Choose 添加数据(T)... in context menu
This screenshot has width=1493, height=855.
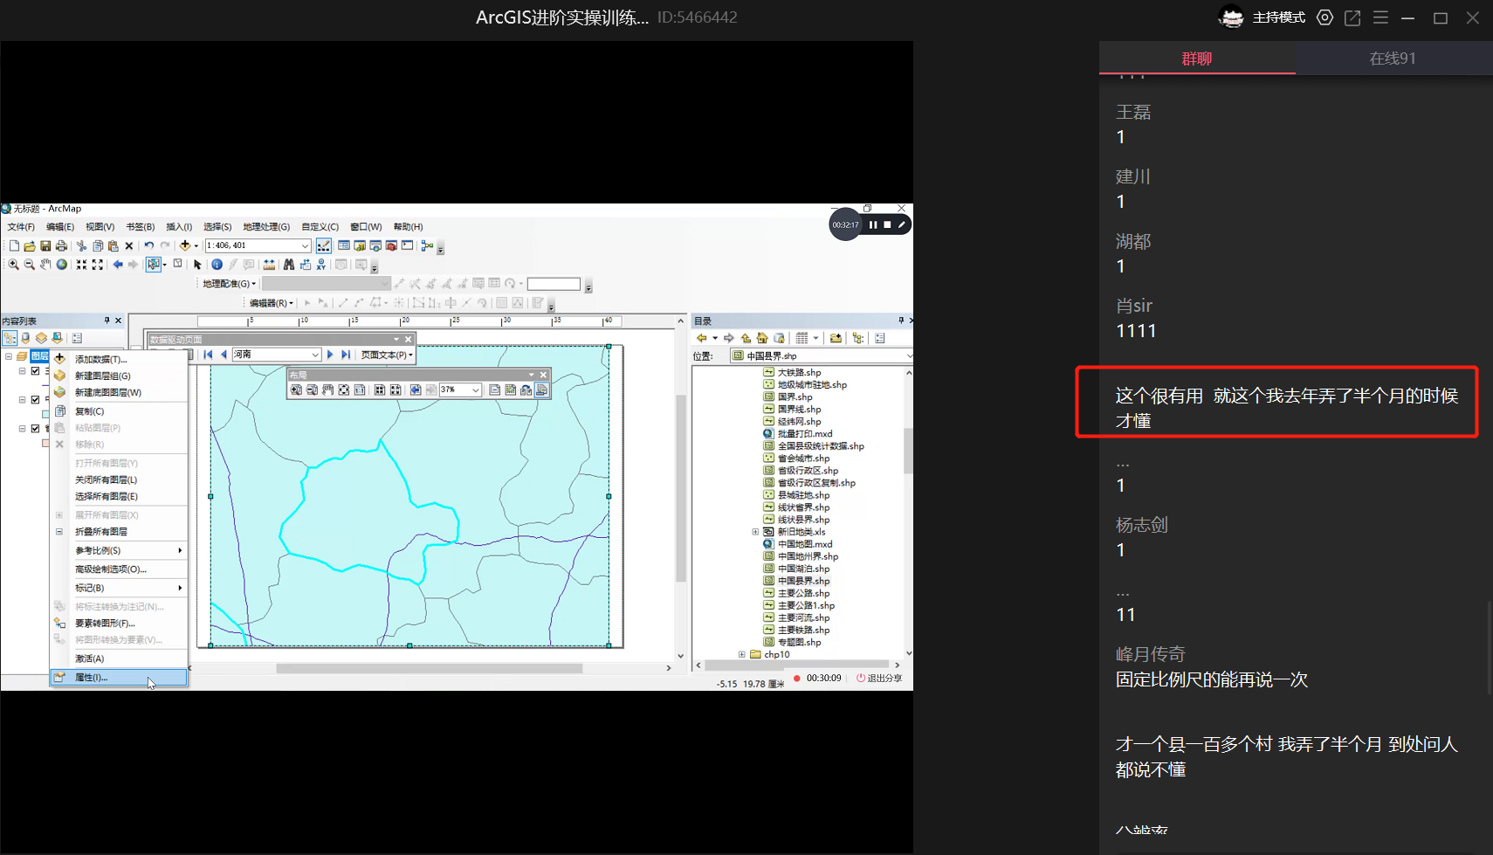(119, 359)
